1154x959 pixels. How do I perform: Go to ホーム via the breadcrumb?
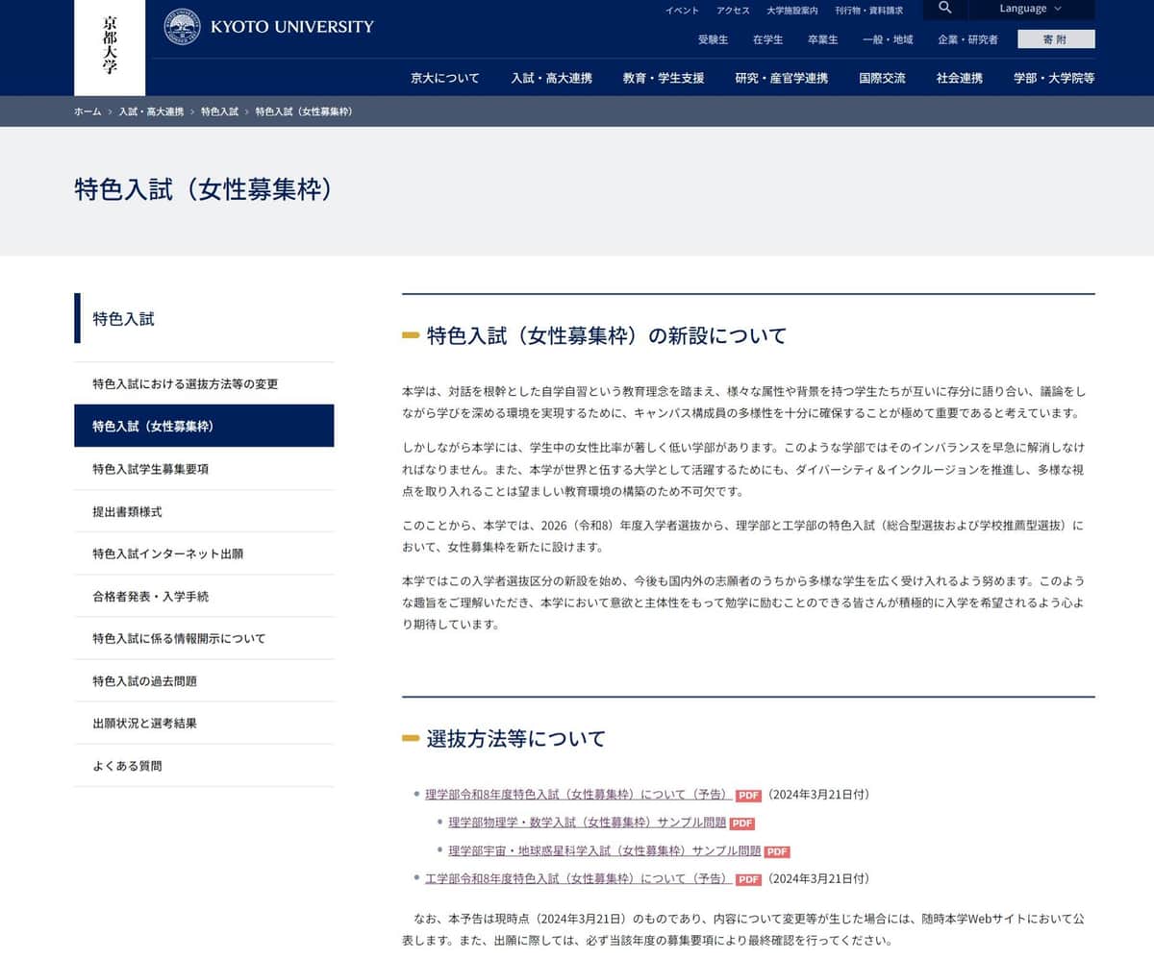coord(87,111)
